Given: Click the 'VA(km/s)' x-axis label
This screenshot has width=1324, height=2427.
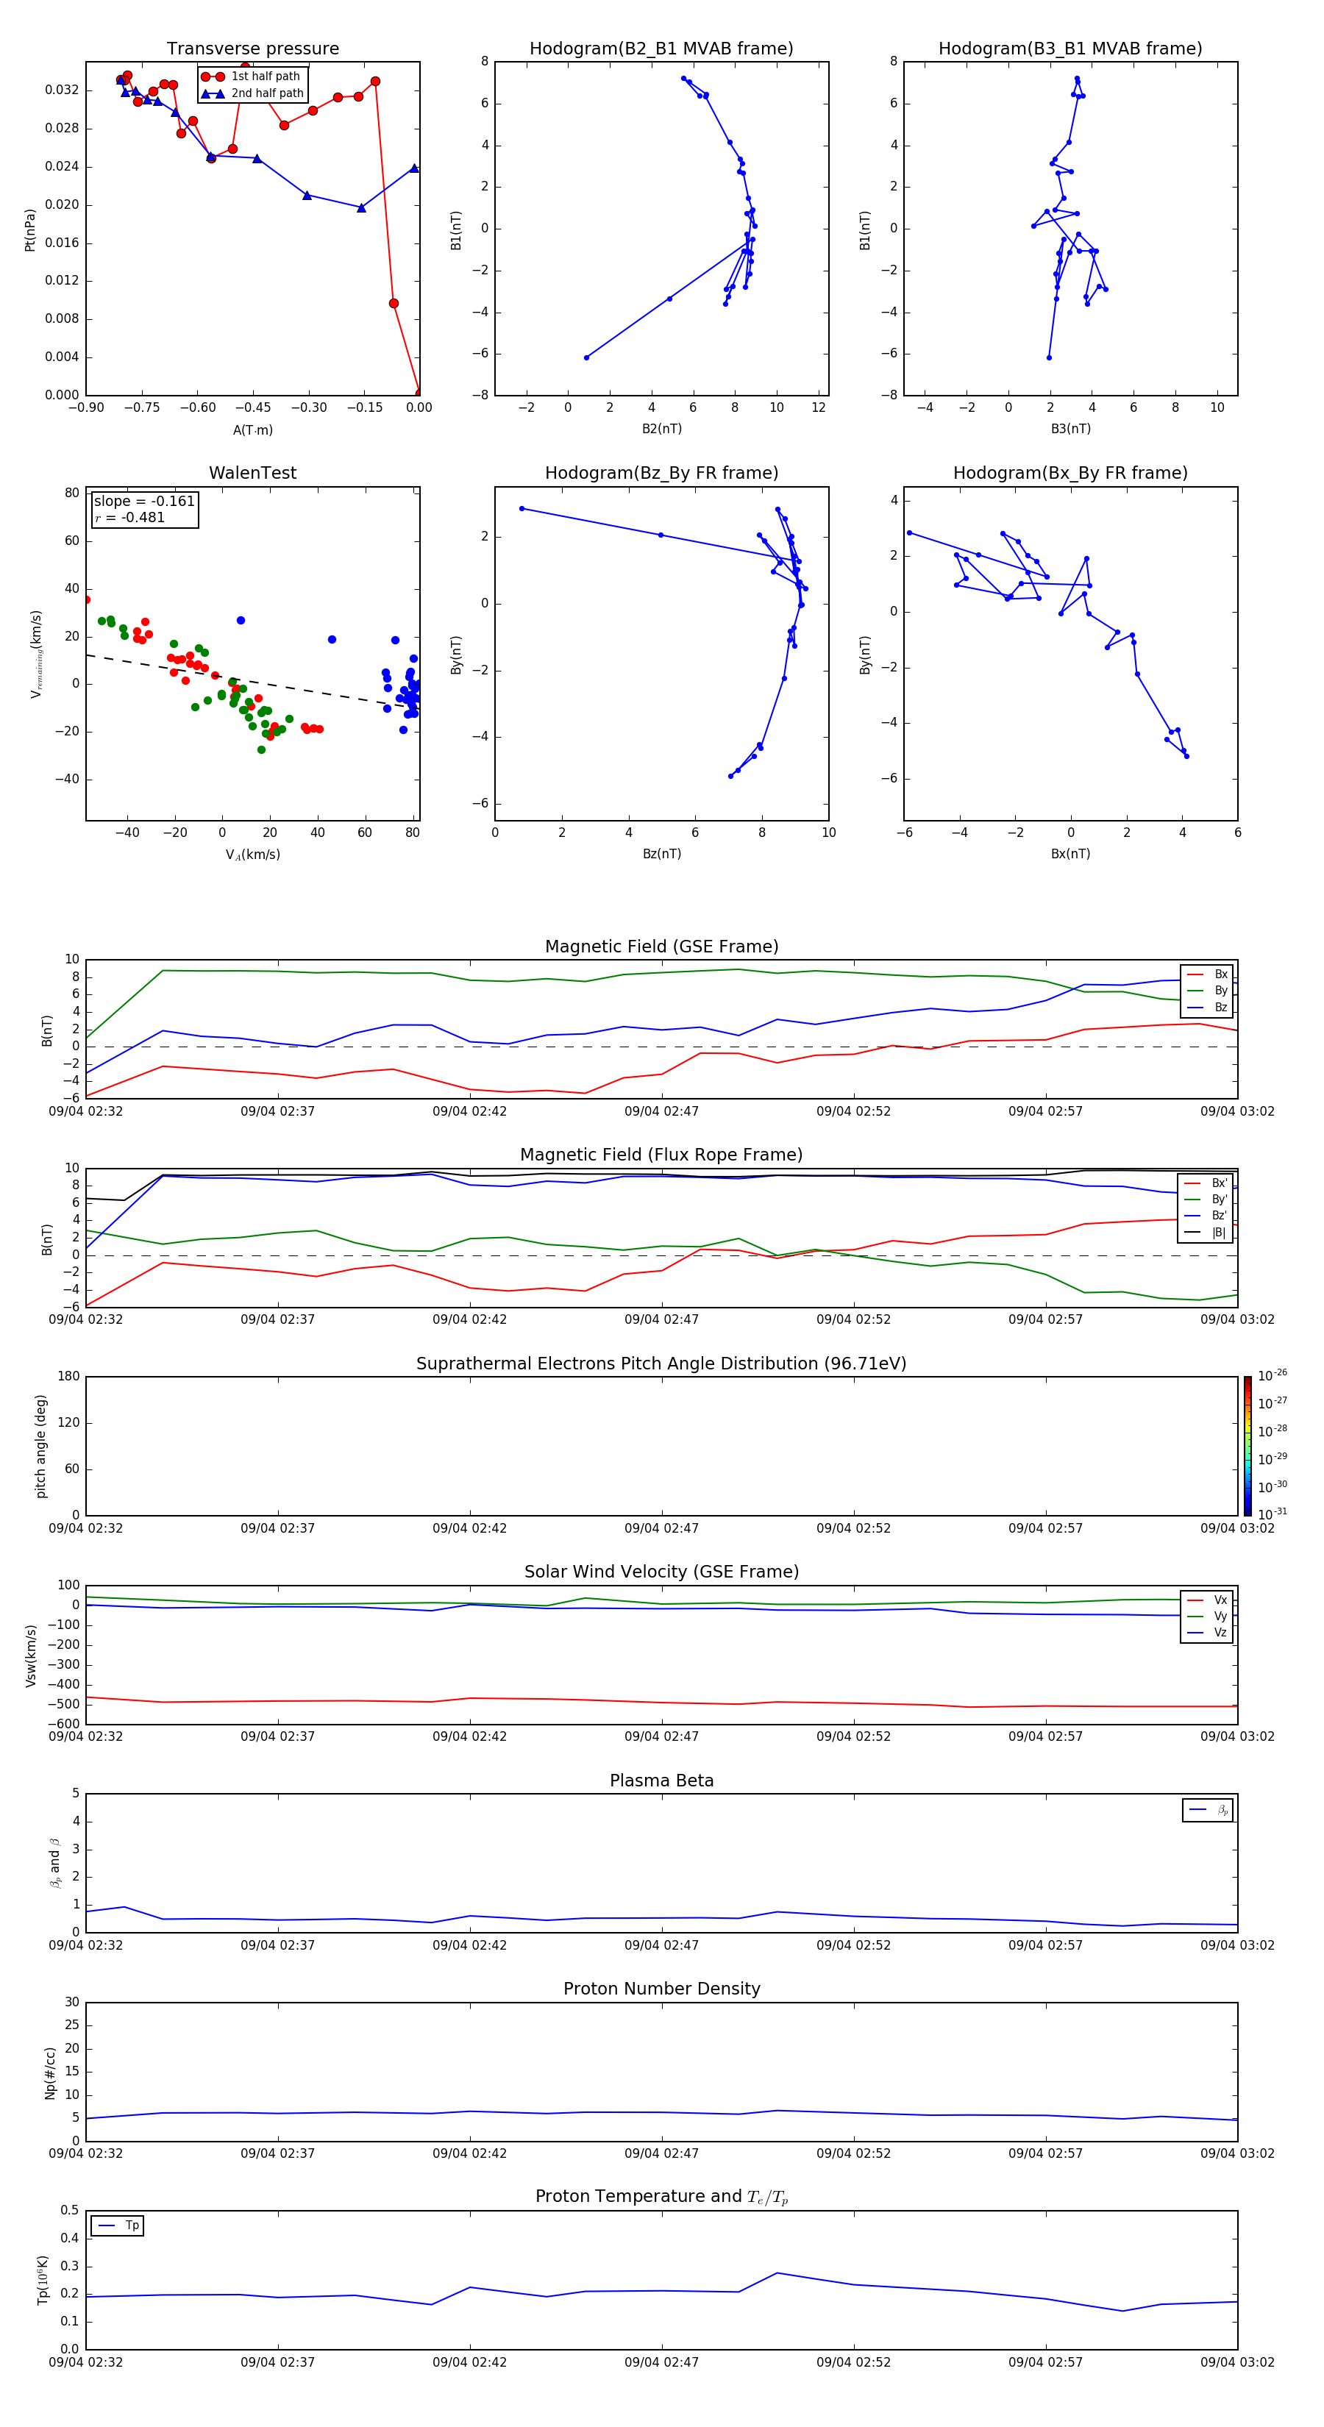Looking at the screenshot, I should click(252, 855).
